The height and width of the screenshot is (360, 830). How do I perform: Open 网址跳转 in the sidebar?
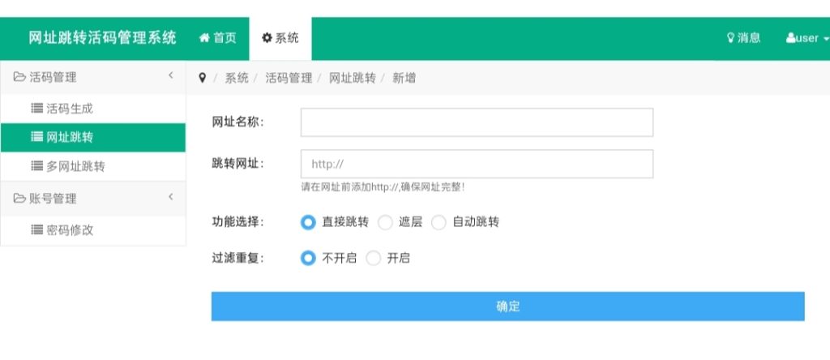coord(75,137)
